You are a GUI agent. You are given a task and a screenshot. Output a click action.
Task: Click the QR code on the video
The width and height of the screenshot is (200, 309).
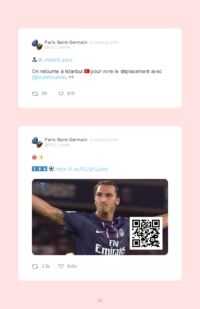pos(146,233)
